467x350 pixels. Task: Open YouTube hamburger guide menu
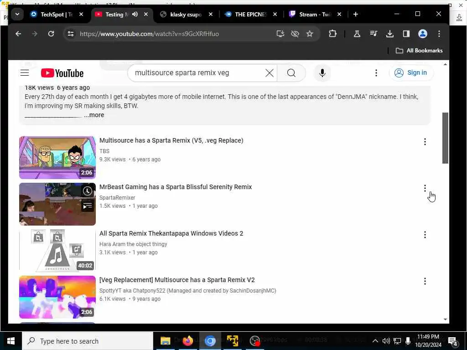pyautogui.click(x=25, y=73)
